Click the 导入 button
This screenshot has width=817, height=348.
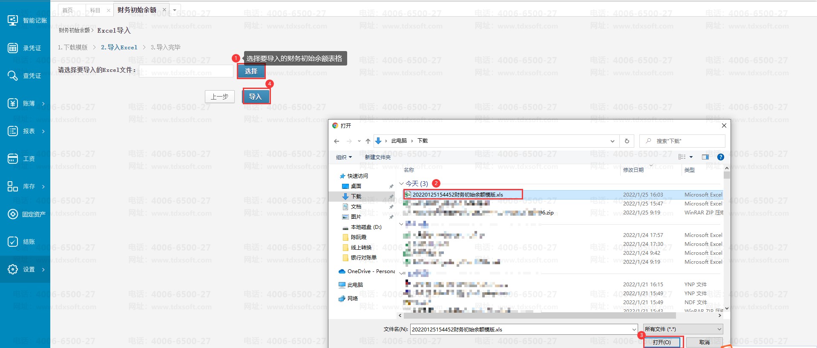pyautogui.click(x=256, y=97)
